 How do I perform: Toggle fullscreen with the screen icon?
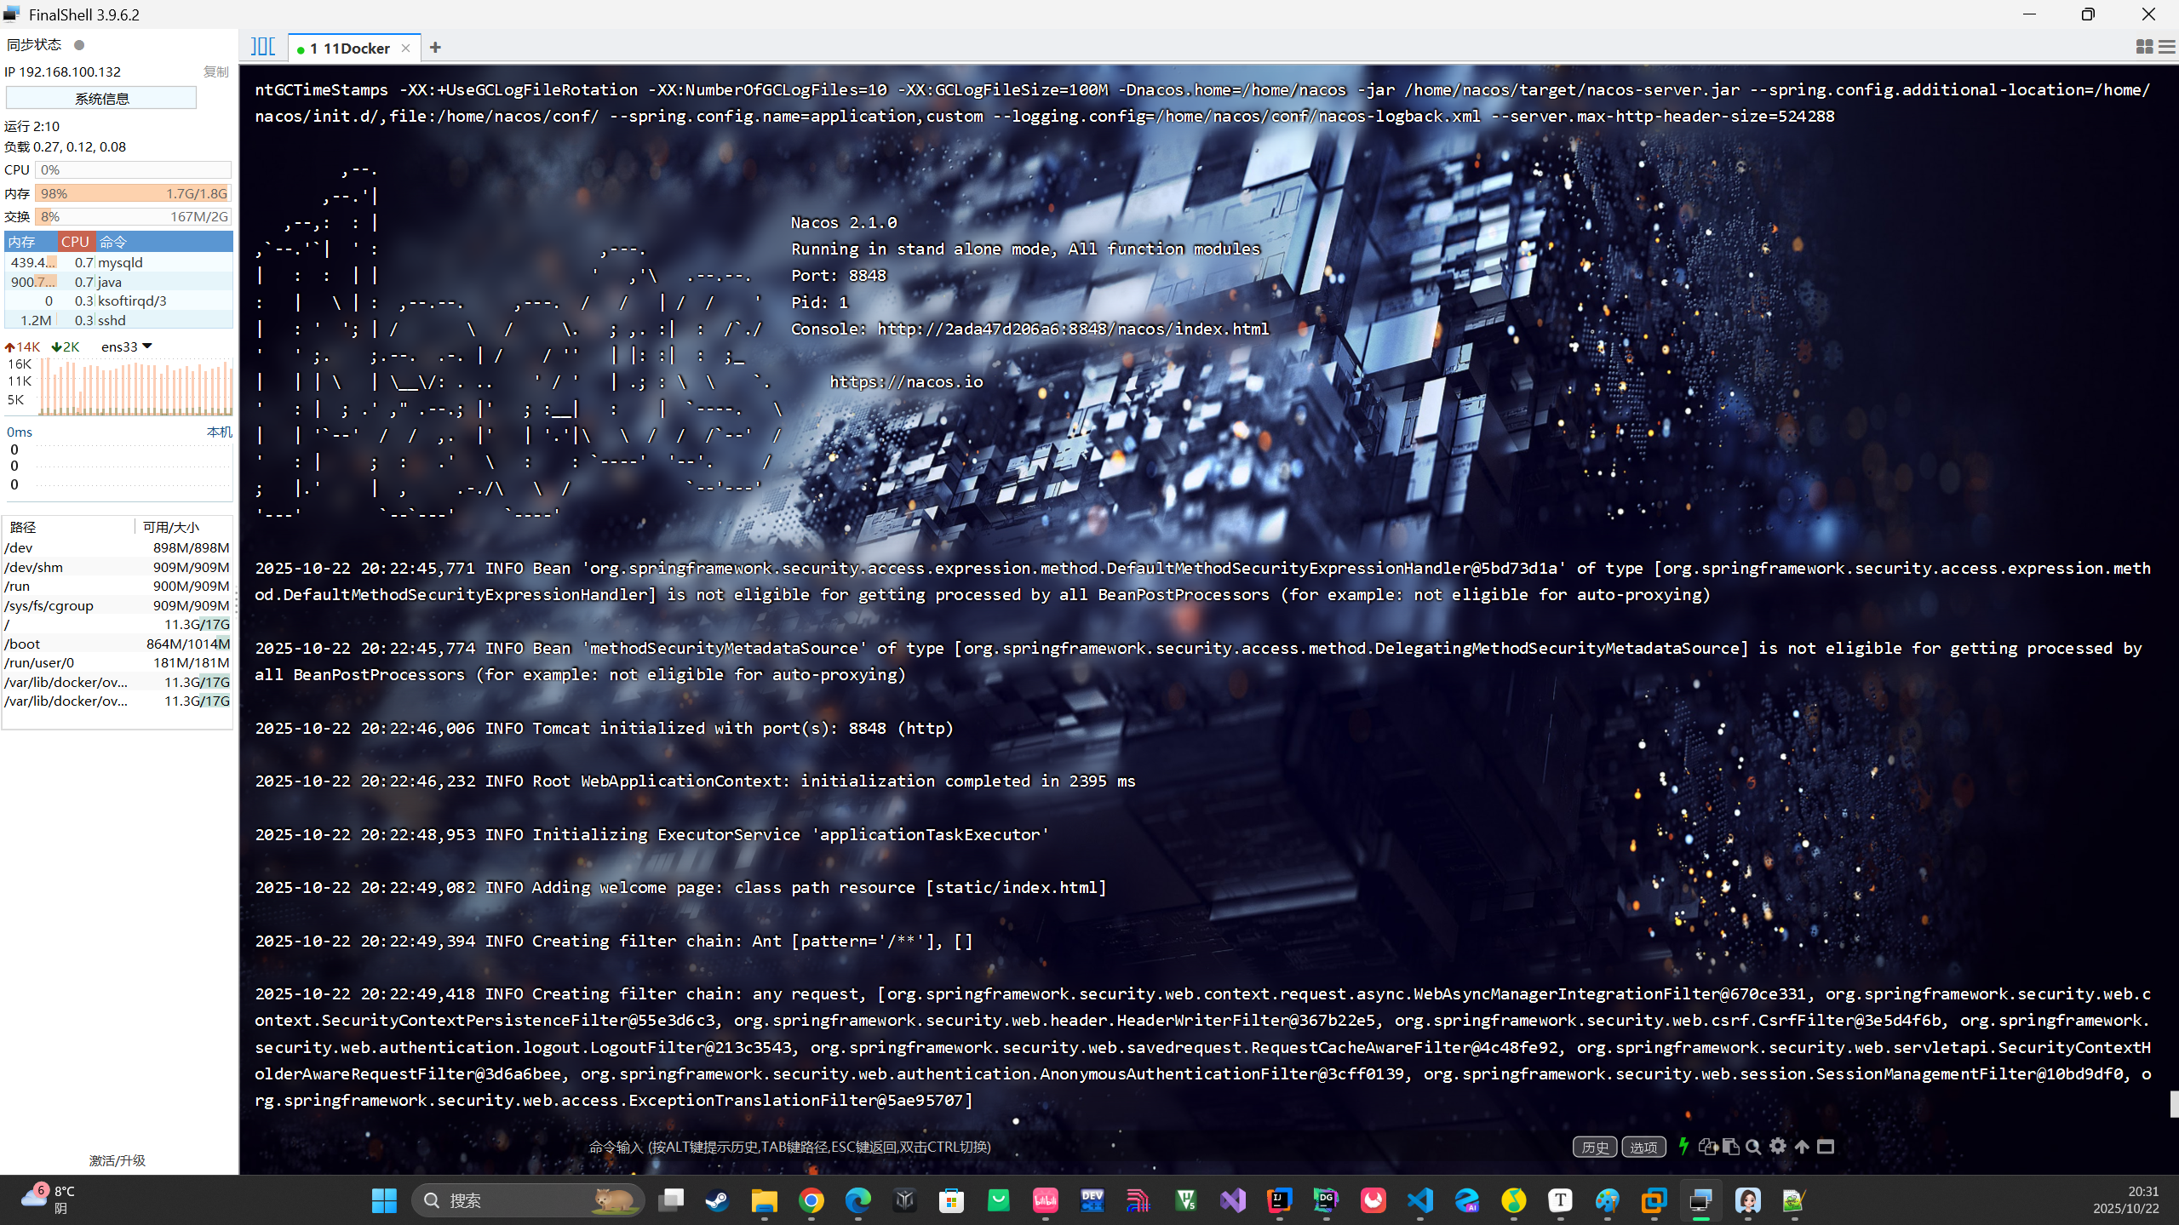coord(1826,1147)
